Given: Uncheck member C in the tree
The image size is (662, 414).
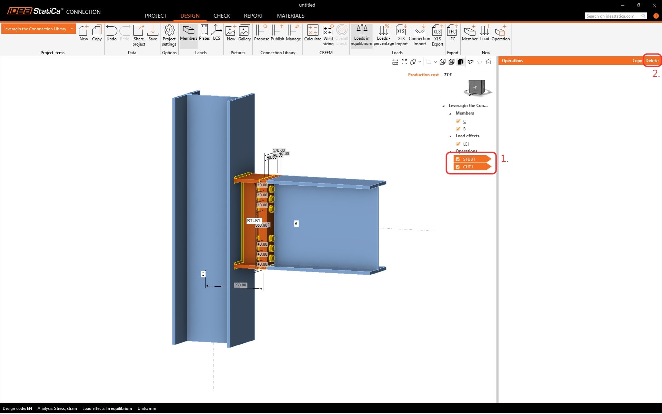Looking at the screenshot, I should click(458, 121).
